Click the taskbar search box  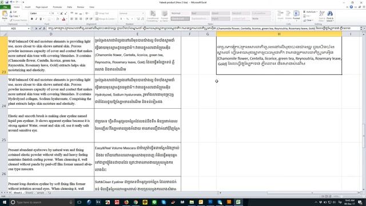42,202
